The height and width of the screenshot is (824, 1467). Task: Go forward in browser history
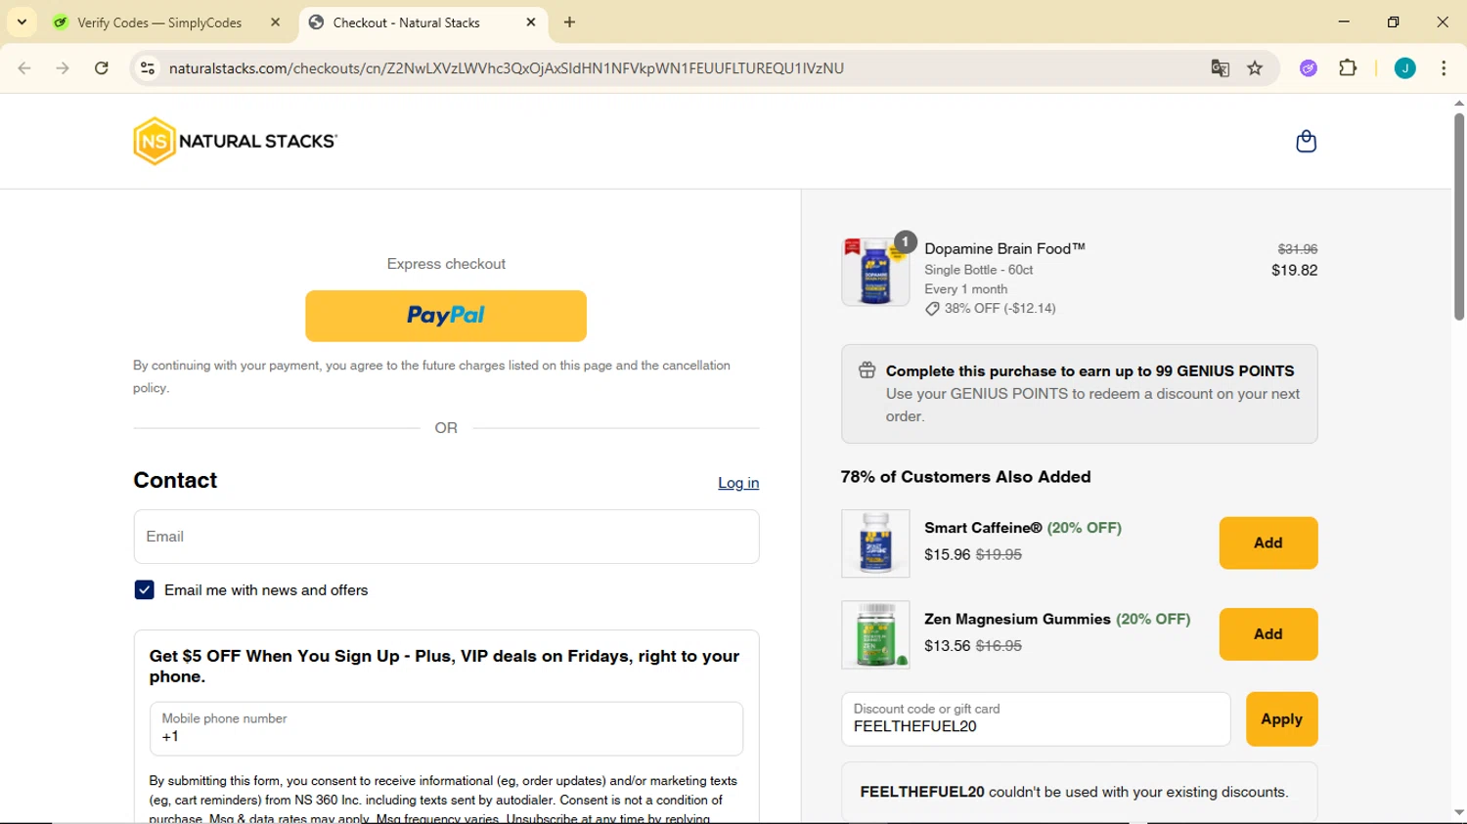(x=63, y=68)
